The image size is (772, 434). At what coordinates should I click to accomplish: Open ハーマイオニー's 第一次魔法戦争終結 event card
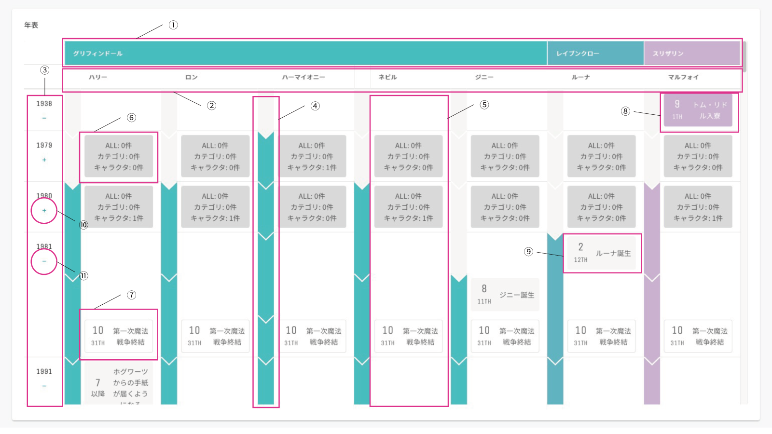click(x=312, y=336)
